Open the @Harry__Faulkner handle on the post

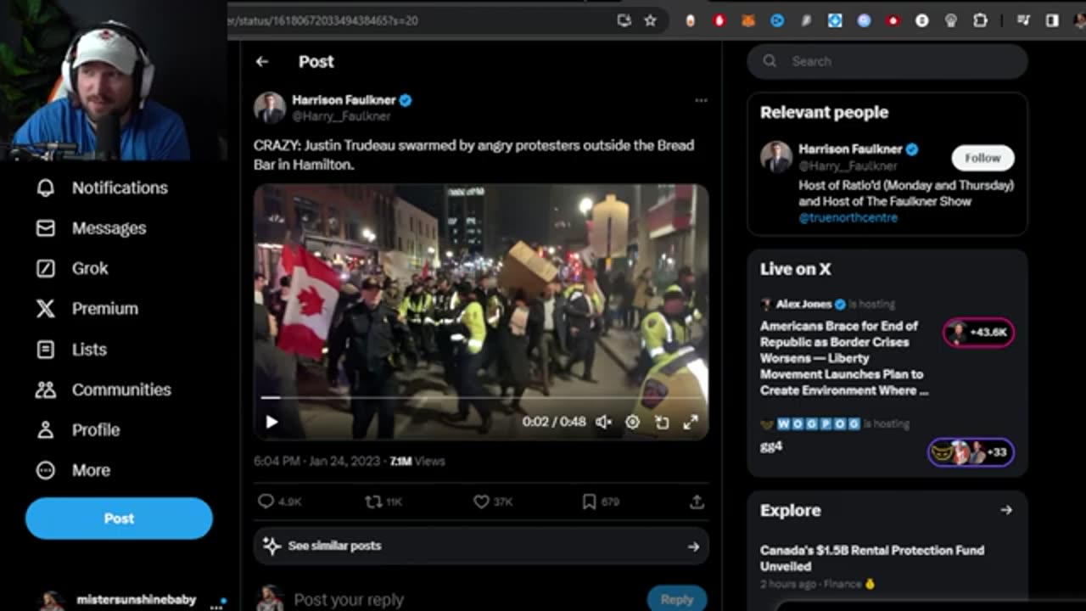[x=342, y=116]
